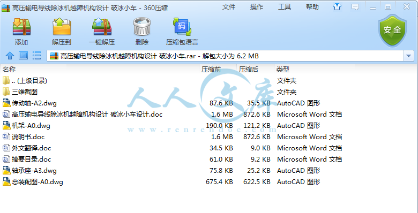Click the archive path address field
The width and height of the screenshot is (418, 213).
[226, 56]
